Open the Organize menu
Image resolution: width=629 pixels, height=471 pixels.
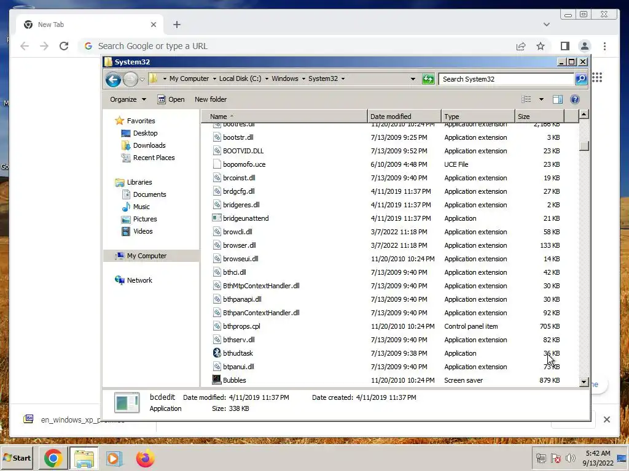tap(128, 99)
